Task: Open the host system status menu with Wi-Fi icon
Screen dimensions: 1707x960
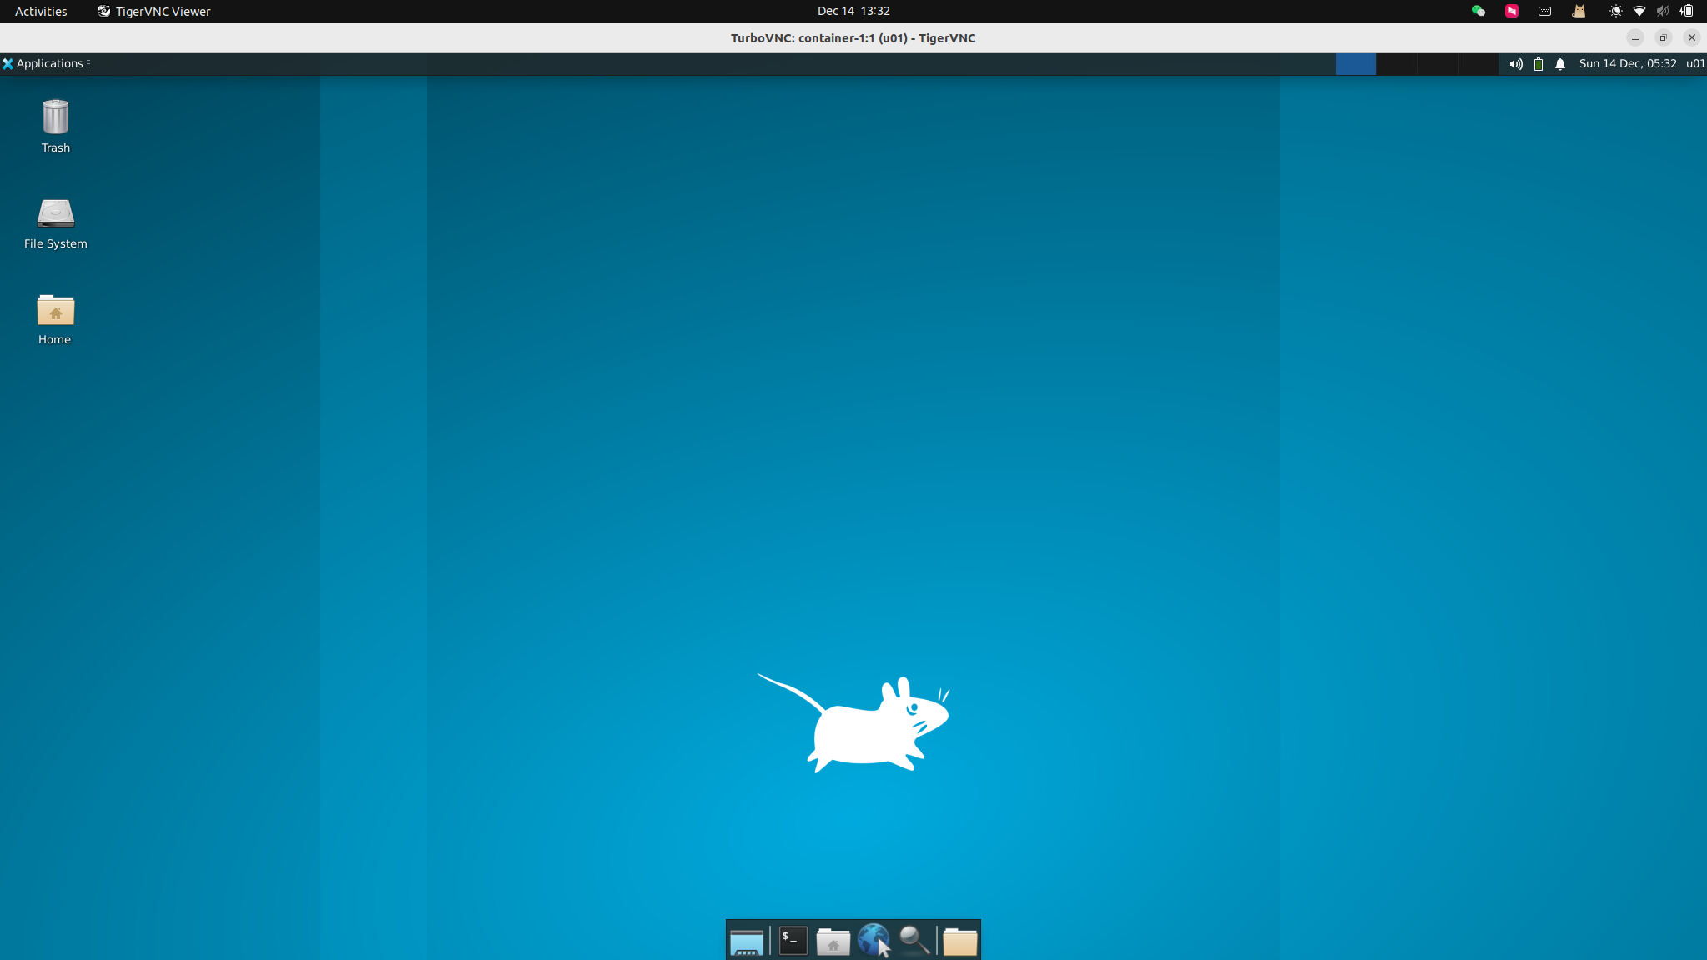Action: click(x=1639, y=11)
